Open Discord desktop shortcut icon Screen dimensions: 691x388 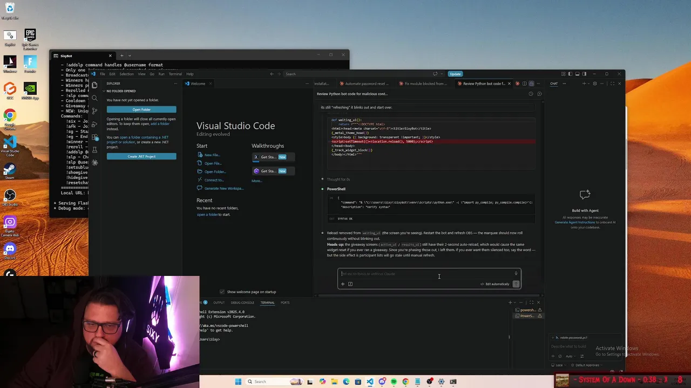pyautogui.click(x=10, y=251)
